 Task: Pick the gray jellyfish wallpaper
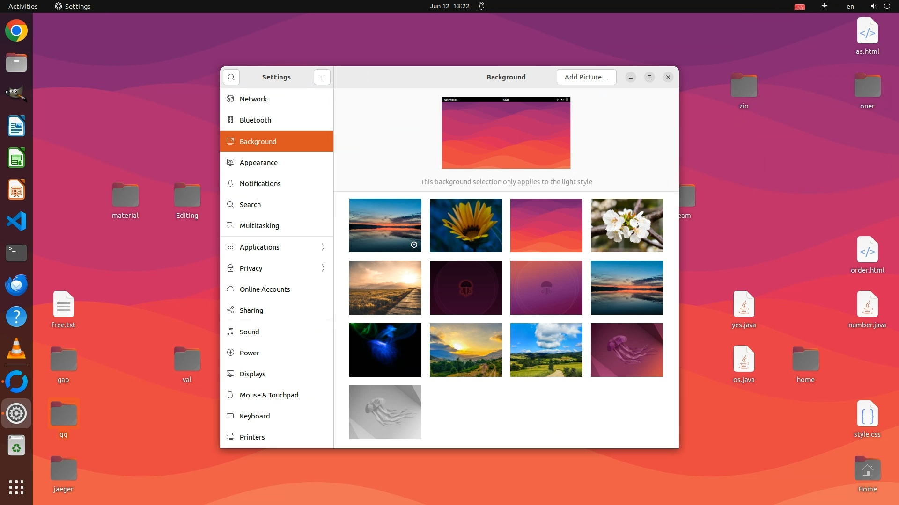pos(385,412)
